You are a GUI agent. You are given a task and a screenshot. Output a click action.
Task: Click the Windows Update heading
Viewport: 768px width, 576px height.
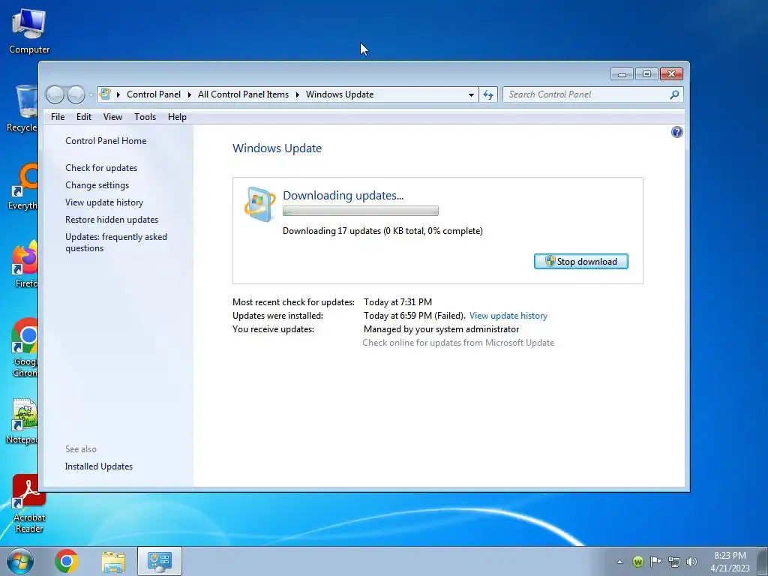pyautogui.click(x=277, y=148)
